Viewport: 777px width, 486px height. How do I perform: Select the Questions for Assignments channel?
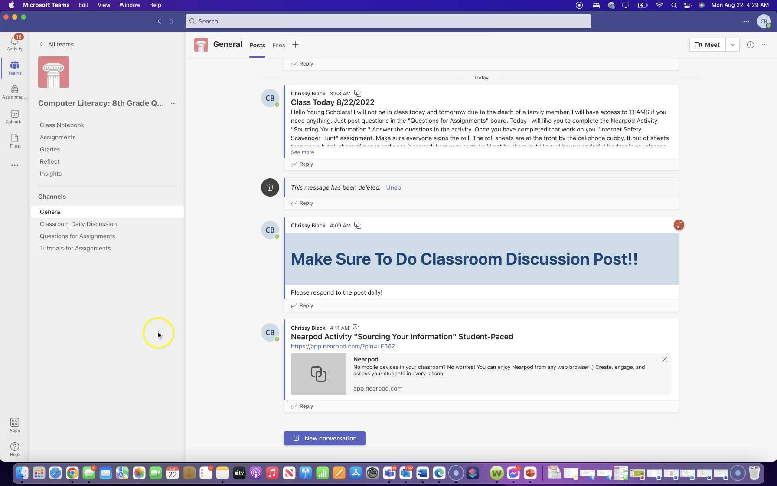click(77, 236)
